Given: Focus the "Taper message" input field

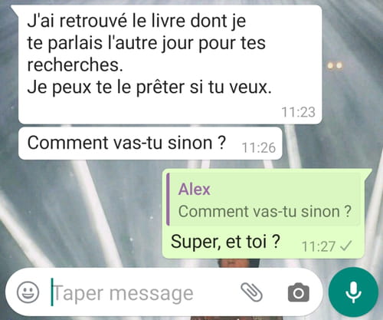Looking at the screenshot, I should coord(143,293).
